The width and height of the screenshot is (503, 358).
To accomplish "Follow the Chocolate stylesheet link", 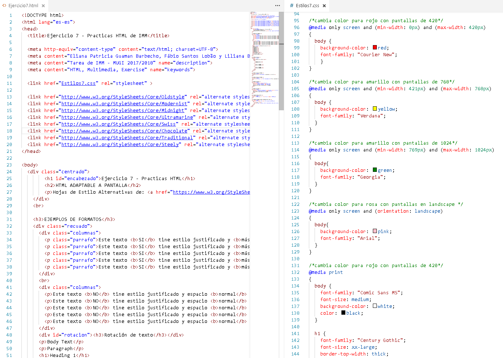I will (x=124, y=131).
